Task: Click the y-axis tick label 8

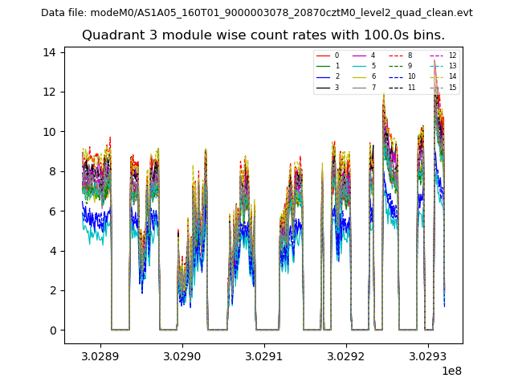Action: 54,171
